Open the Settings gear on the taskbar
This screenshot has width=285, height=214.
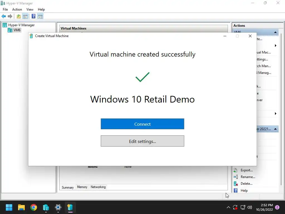(58, 207)
